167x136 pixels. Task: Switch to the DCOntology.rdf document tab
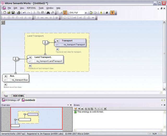point(11,100)
